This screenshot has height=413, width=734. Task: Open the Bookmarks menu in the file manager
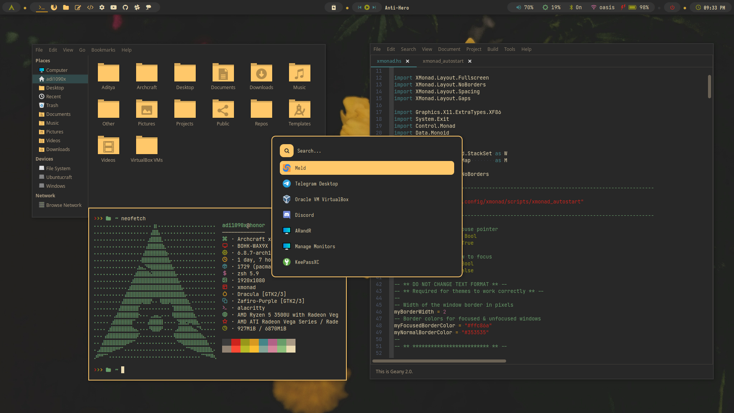tap(103, 50)
